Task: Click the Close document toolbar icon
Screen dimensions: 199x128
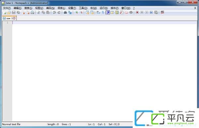Action: pos(23,12)
